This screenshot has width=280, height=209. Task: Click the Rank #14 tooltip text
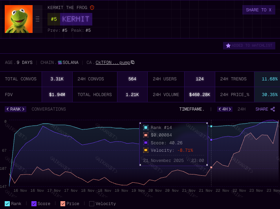coord(161,128)
